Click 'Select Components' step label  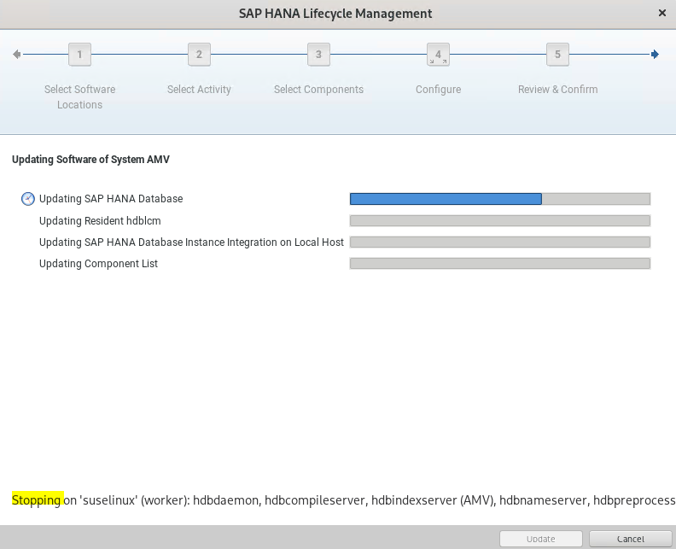318,90
